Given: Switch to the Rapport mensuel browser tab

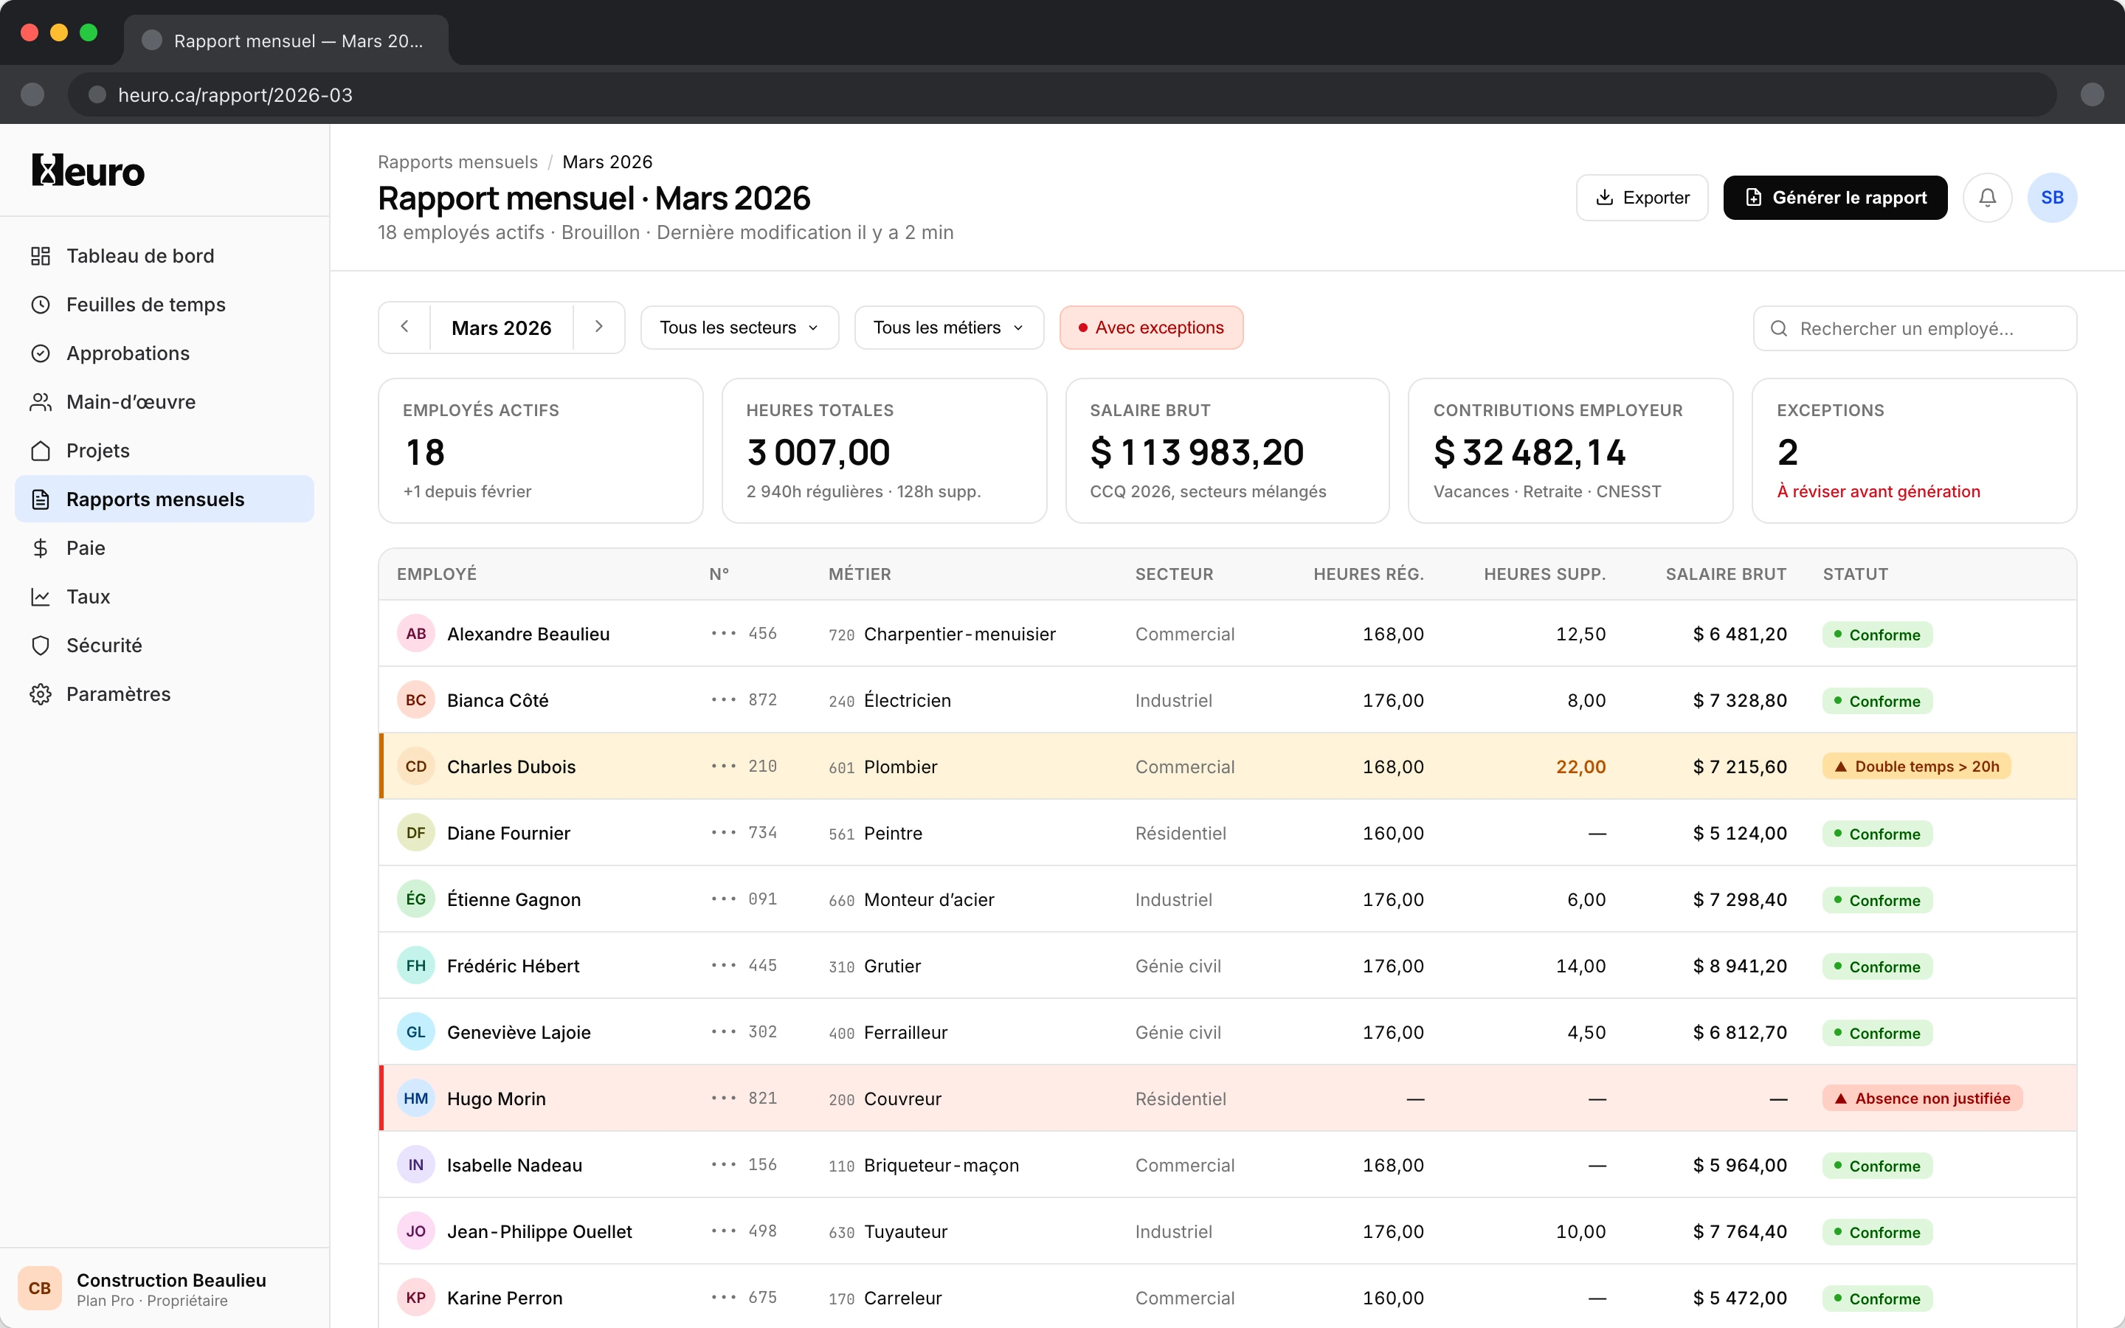Looking at the screenshot, I should [286, 41].
